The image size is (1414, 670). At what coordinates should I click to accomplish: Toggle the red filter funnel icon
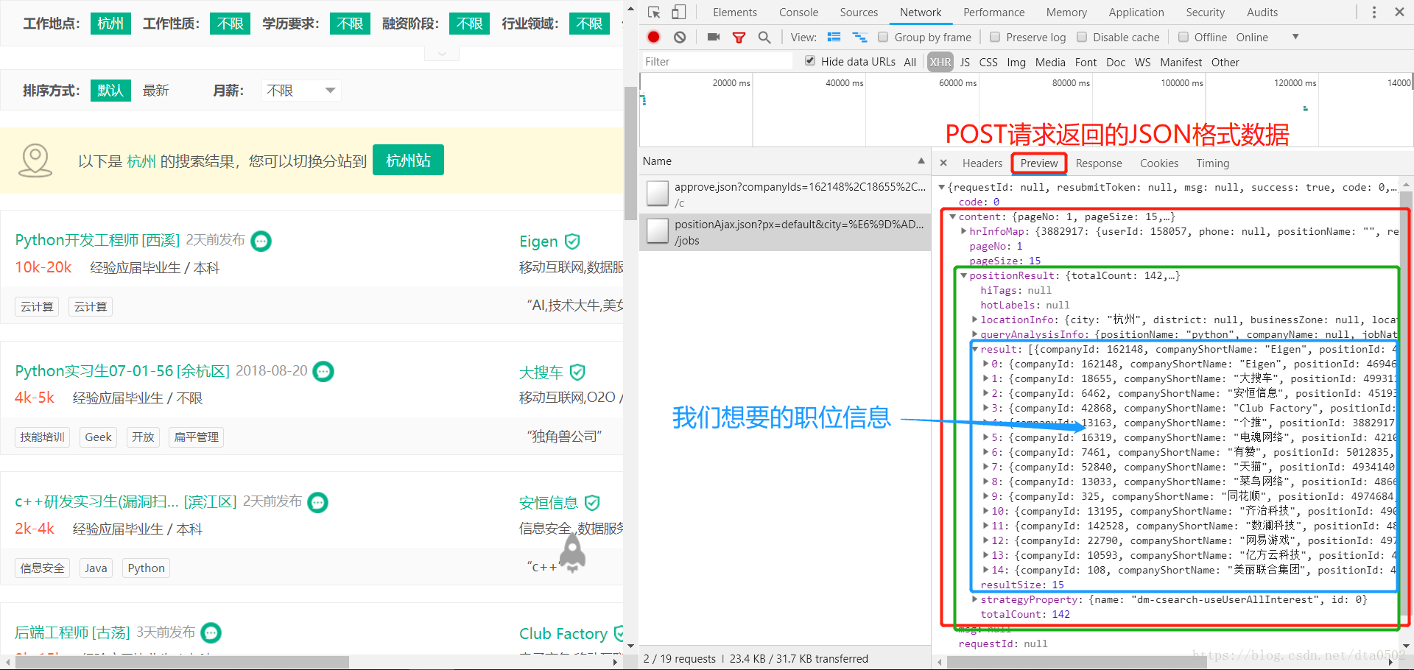[739, 37]
